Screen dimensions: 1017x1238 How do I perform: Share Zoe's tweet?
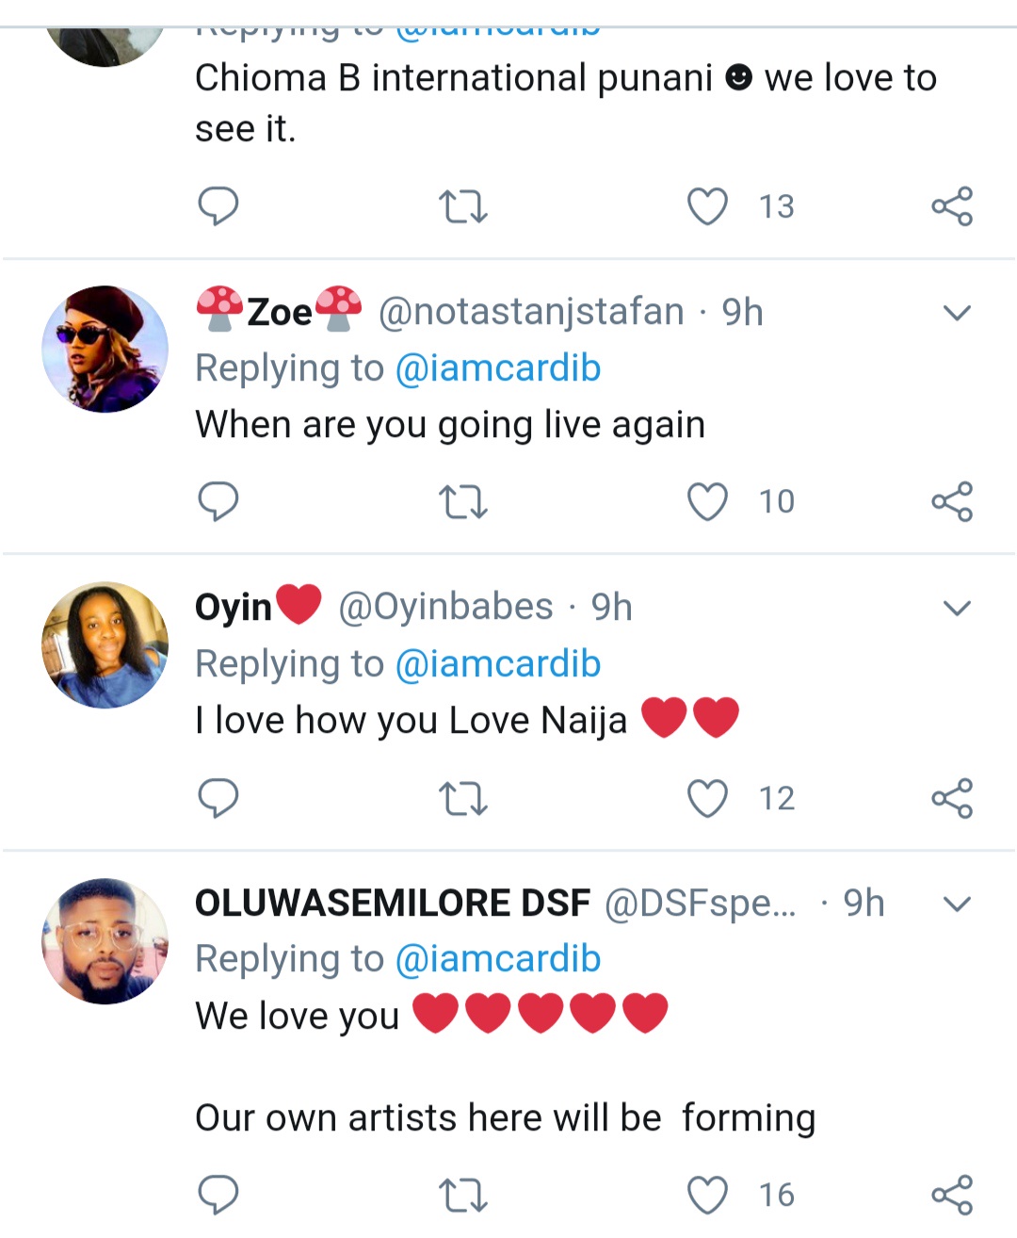(952, 501)
